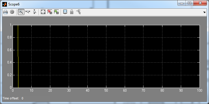This screenshot has height=104, width=209.
Task: Open system menu via MATLAB title icon
Action: click(5, 4)
